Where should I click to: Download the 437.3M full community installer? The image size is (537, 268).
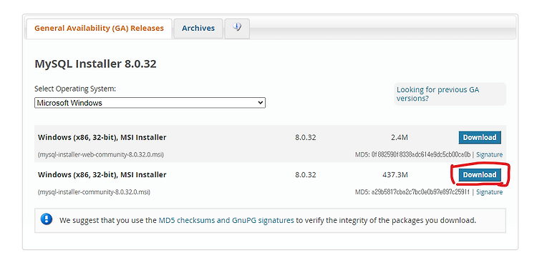pyautogui.click(x=480, y=174)
